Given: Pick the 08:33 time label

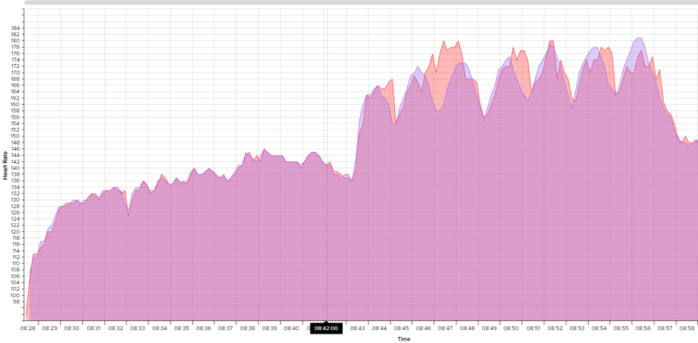Looking at the screenshot, I should click(x=137, y=328).
